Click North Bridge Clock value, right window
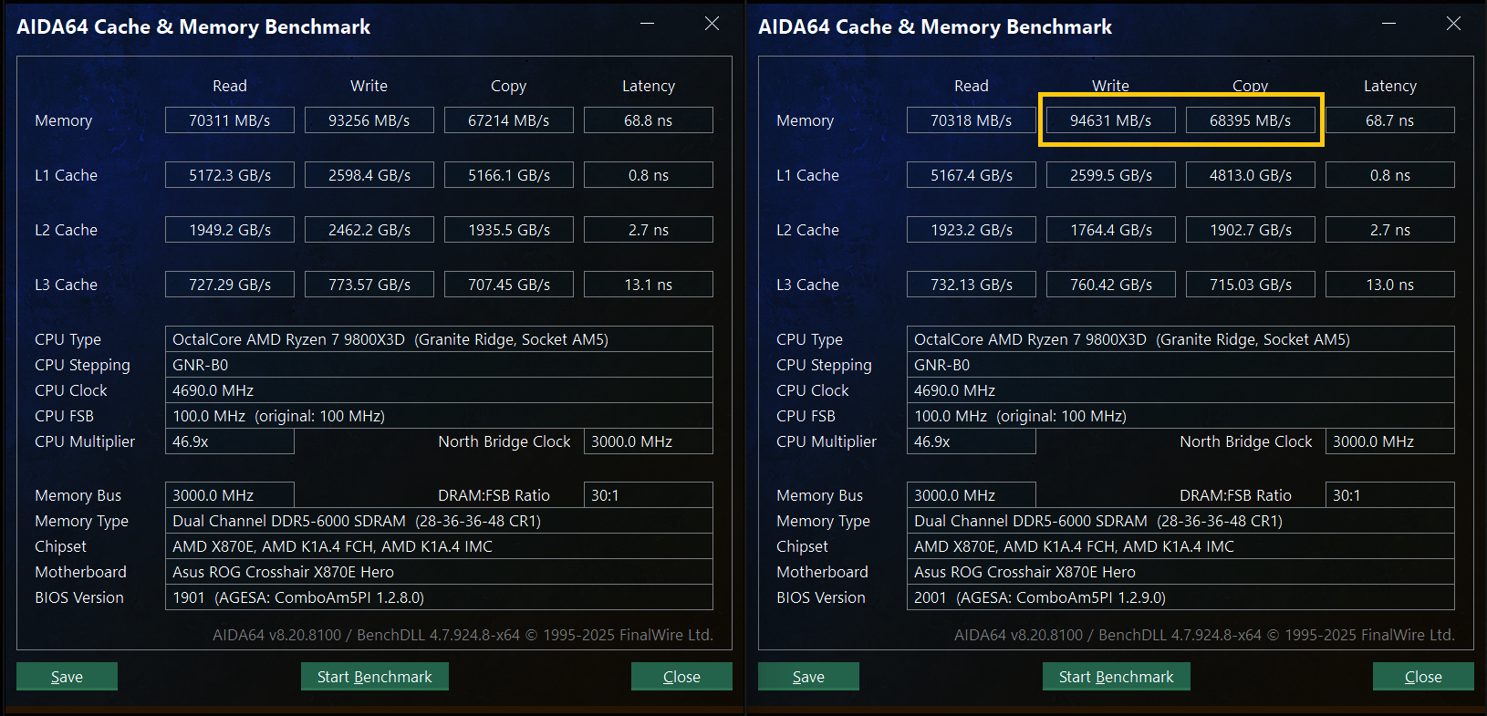The image size is (1487, 716). pyautogui.click(x=1390, y=441)
